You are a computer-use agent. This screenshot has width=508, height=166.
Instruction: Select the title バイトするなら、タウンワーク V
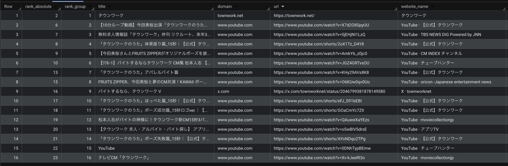click(130, 91)
